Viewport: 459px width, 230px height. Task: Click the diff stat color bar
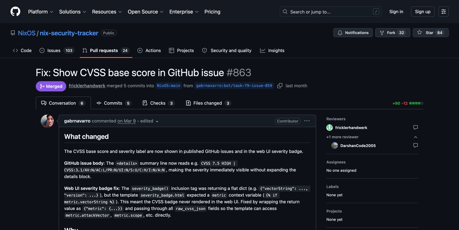click(416, 103)
